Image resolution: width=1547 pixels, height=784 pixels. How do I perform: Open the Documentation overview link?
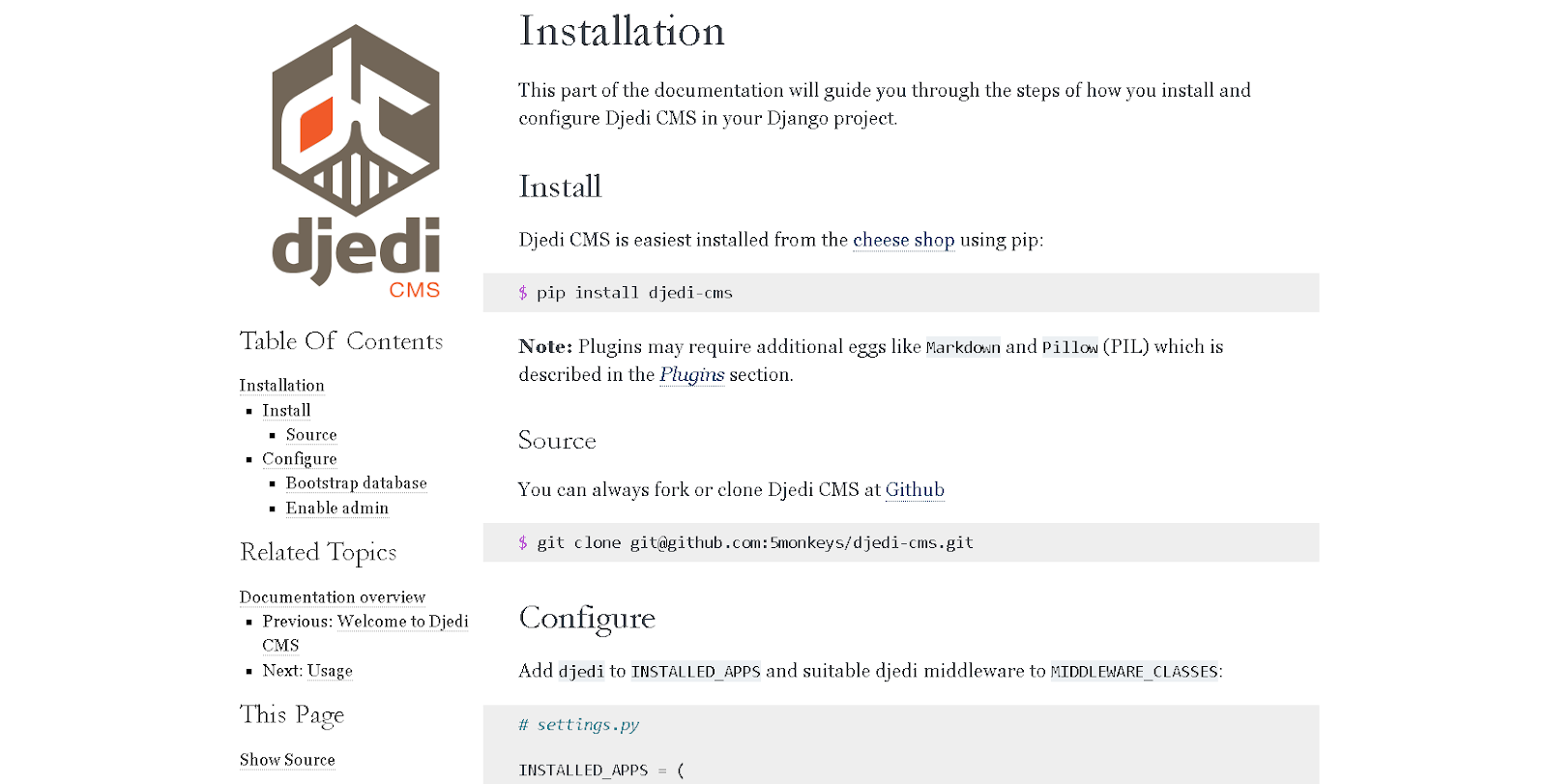click(333, 597)
